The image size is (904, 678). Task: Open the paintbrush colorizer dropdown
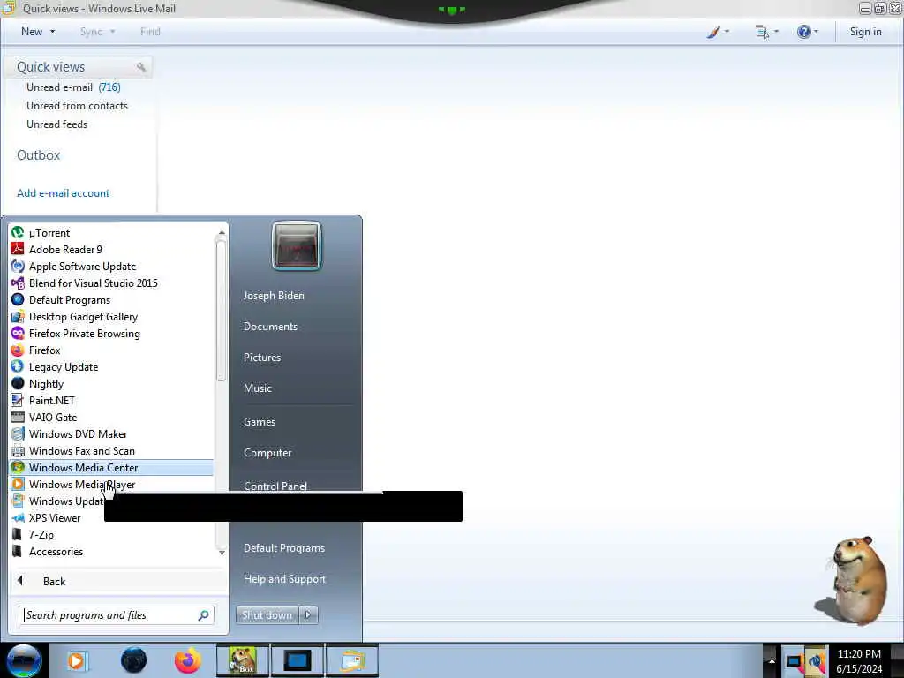(x=718, y=32)
